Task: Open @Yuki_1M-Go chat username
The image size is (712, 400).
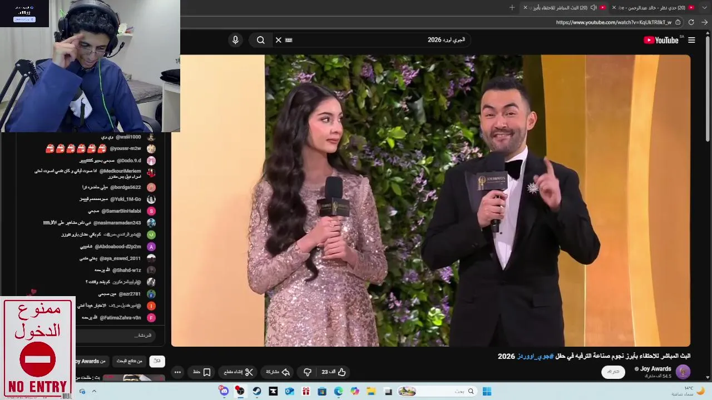Action: [125, 199]
